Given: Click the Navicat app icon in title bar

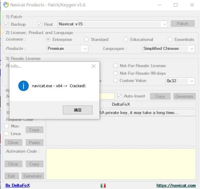Looking at the screenshot, I should 6,5.
